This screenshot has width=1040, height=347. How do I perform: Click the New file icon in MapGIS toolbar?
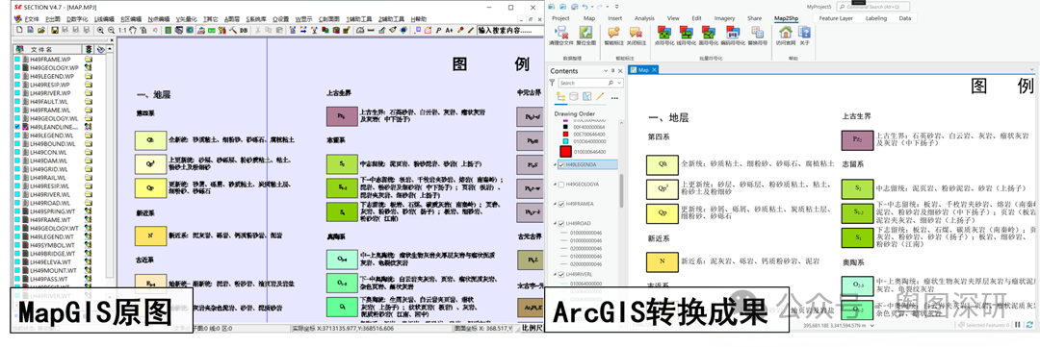pyautogui.click(x=19, y=30)
